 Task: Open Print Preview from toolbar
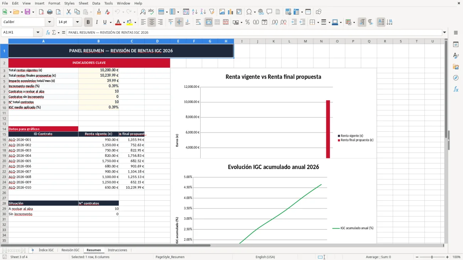[58, 12]
